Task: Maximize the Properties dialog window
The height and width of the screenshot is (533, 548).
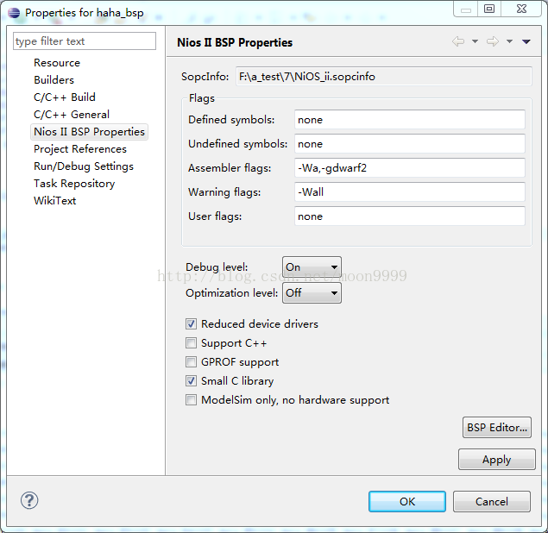Action: click(x=489, y=9)
